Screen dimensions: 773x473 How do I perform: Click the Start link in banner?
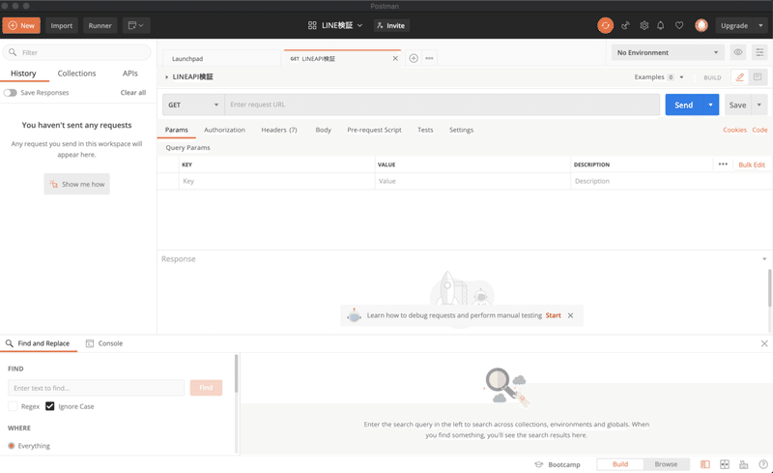pos(553,315)
